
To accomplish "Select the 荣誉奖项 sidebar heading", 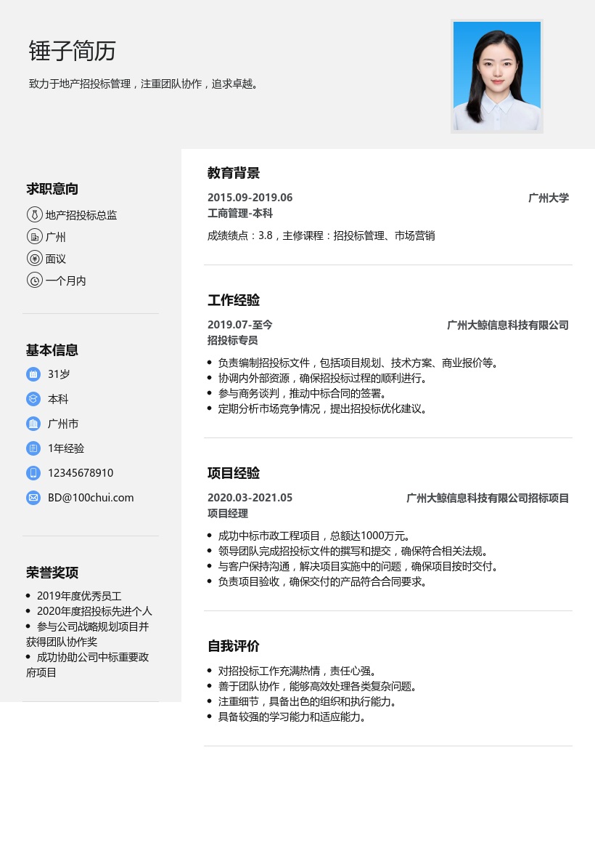I will 52,573.
